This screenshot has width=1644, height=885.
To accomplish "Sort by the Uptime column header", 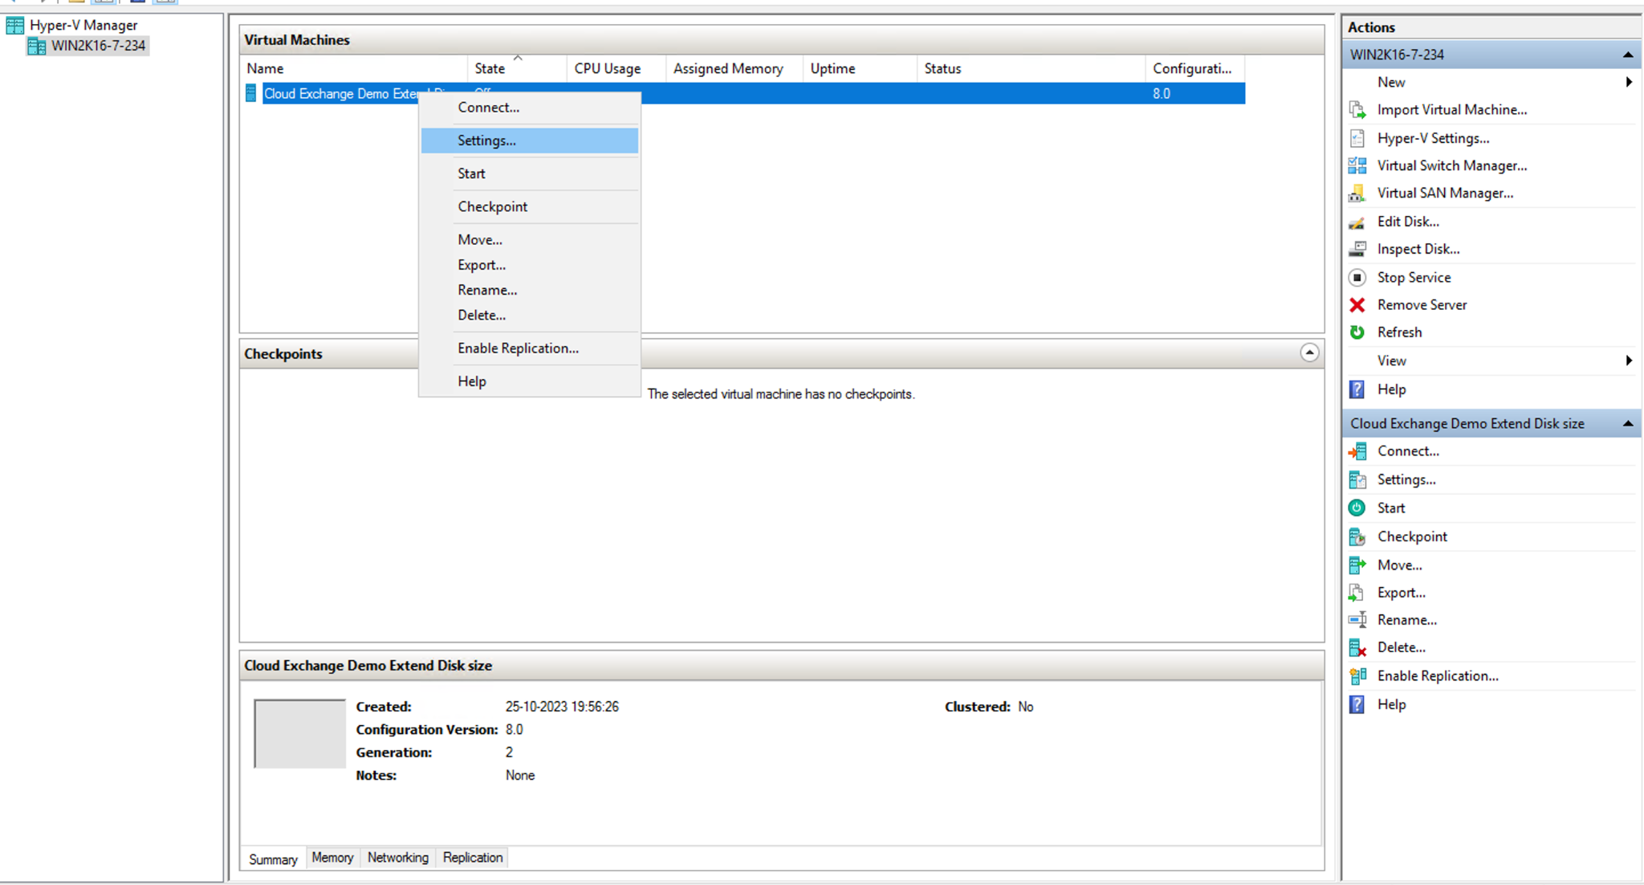I will pos(860,68).
